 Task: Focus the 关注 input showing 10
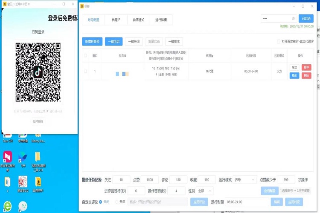point(121,180)
